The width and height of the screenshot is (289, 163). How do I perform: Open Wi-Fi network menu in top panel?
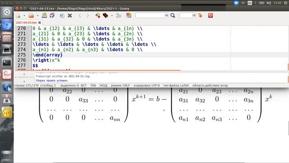243,3
